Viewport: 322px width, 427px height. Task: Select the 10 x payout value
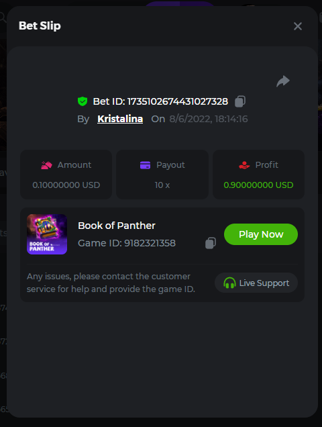[162, 185]
